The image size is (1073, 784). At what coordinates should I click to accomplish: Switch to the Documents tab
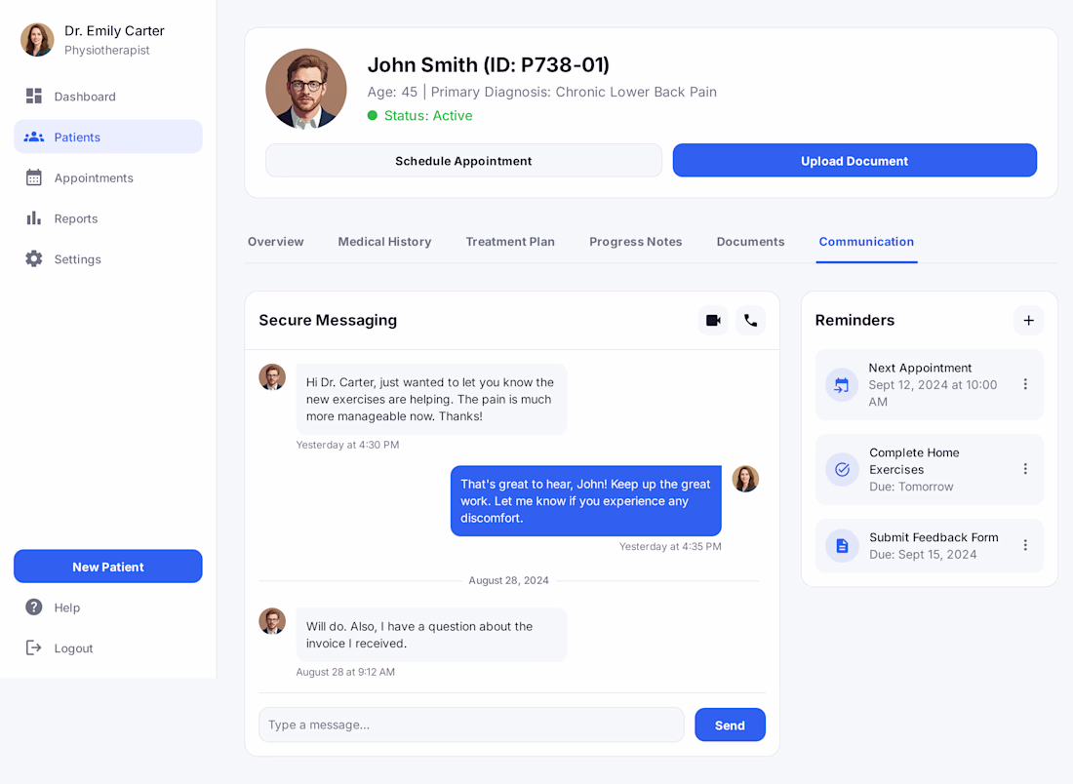pos(751,242)
